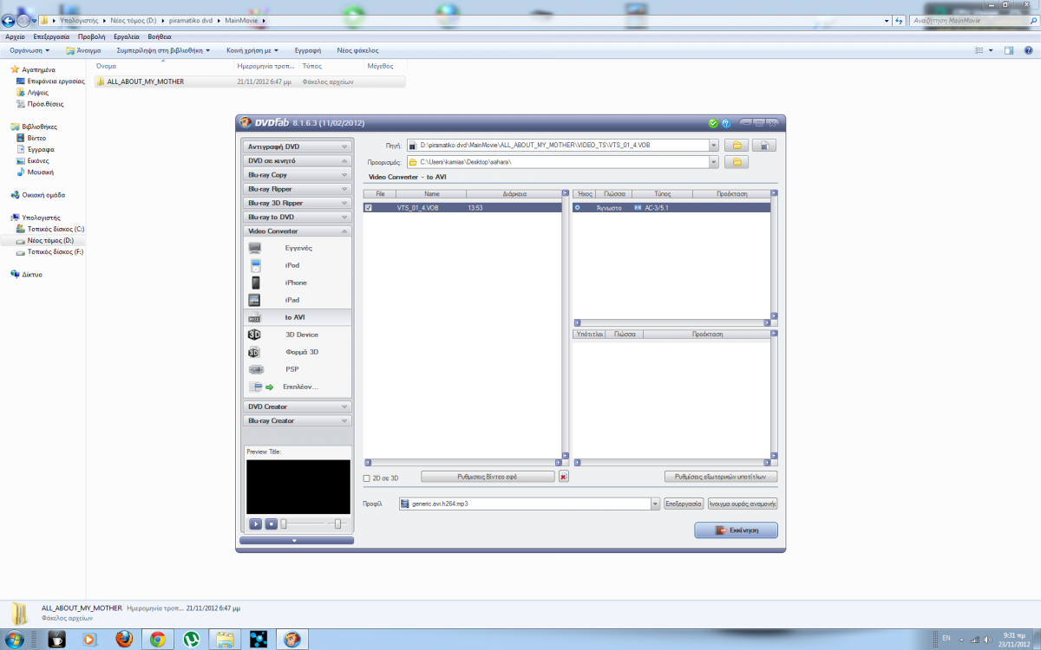Expand the Blu-ray Creator section
Viewport: 1041px width, 650px height.
[x=298, y=420]
